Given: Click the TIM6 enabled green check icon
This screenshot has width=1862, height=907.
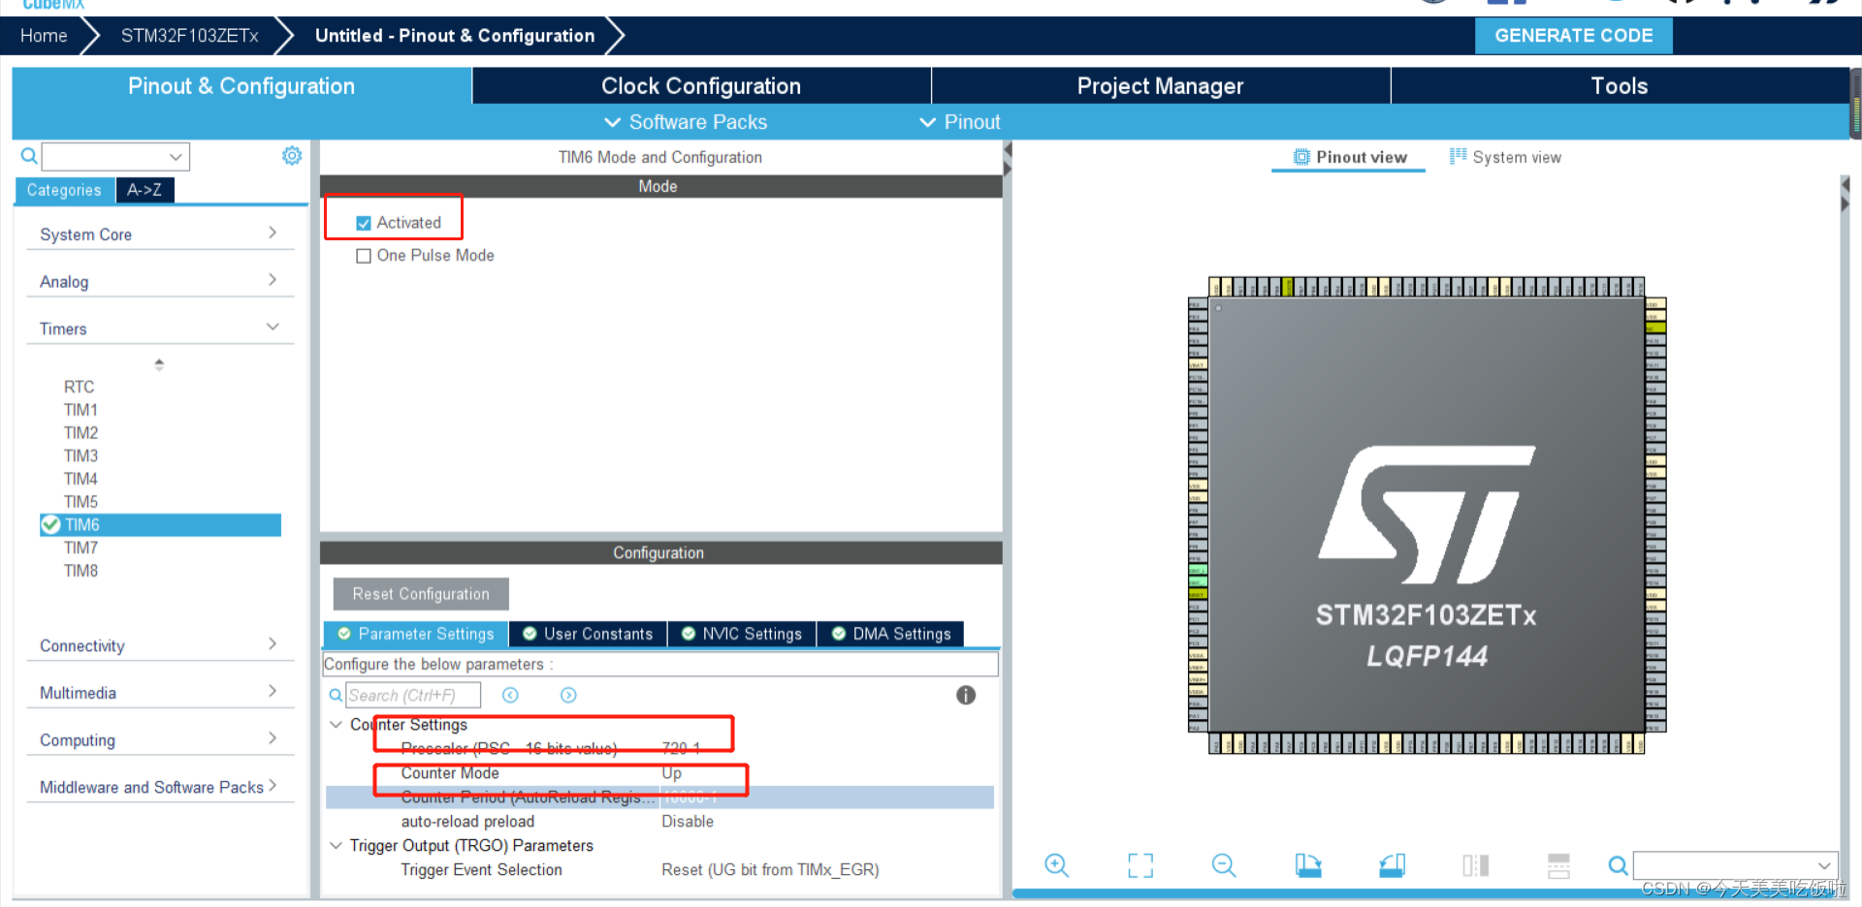Looking at the screenshot, I should (x=50, y=524).
